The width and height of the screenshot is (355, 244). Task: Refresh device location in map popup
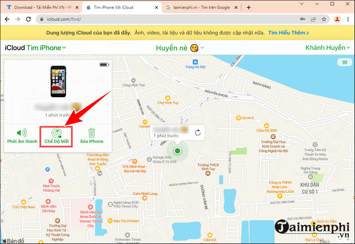pyautogui.click(x=198, y=133)
